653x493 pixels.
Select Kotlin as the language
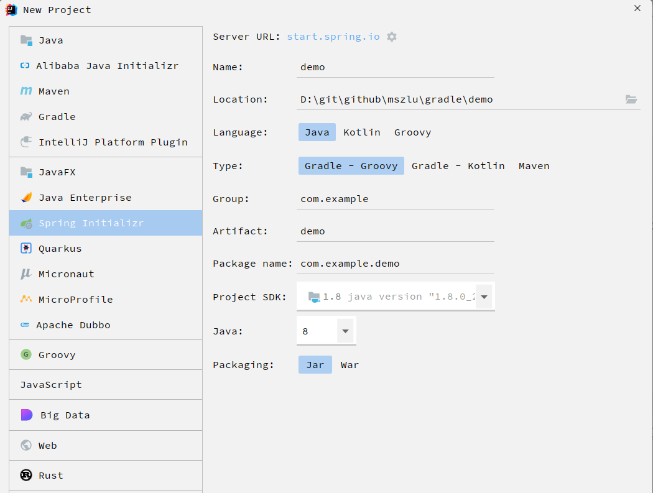[361, 132]
